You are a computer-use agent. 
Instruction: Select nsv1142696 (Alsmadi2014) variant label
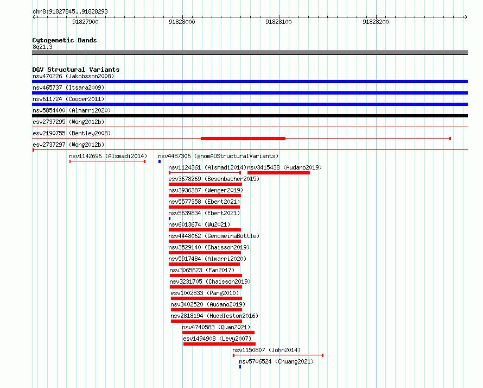[108, 156]
